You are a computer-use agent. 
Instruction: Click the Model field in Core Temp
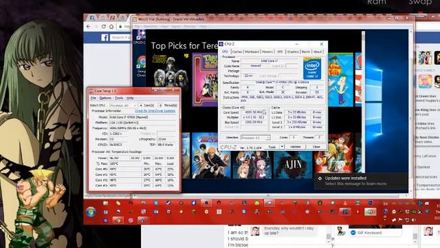(x=142, y=117)
